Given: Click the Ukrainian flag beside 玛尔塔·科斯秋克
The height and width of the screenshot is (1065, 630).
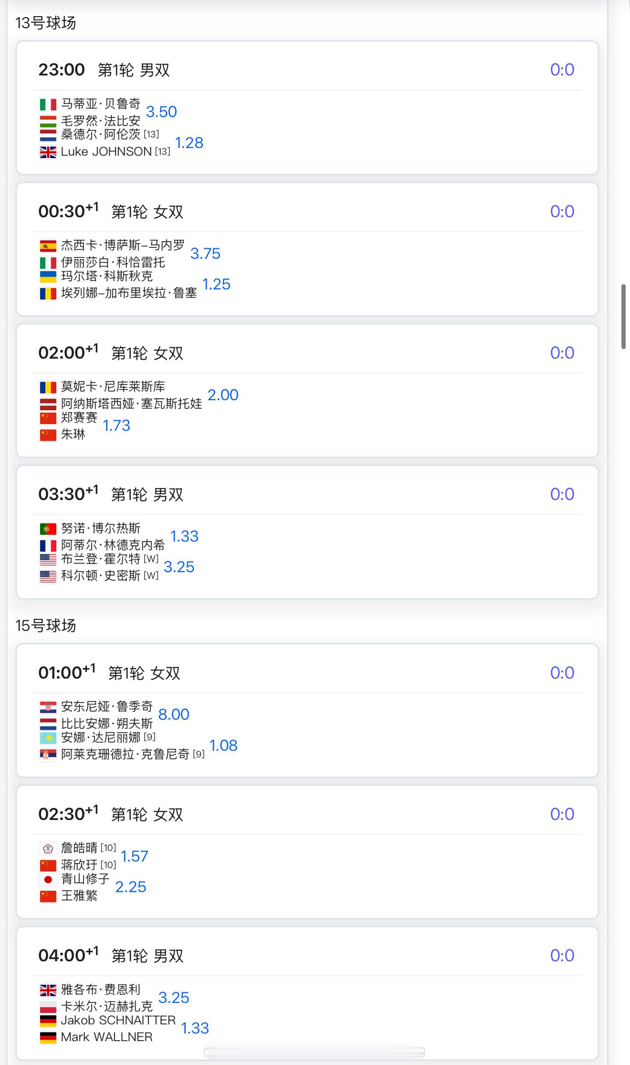Looking at the screenshot, I should [48, 277].
